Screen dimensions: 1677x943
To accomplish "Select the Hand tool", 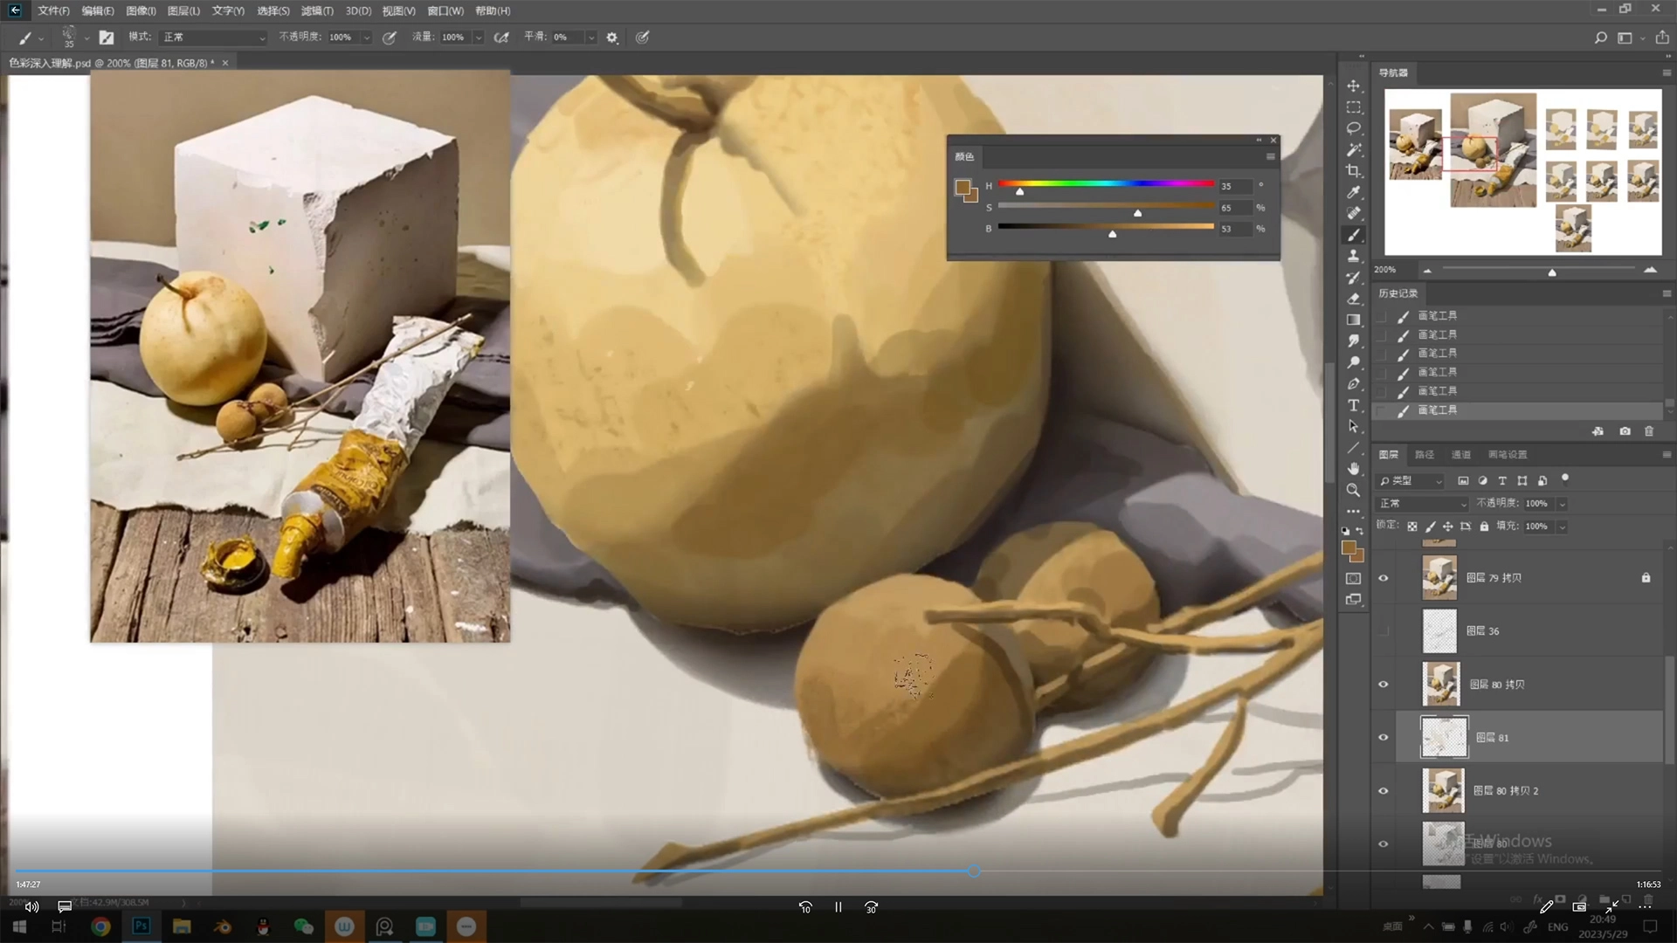I will click(1353, 469).
